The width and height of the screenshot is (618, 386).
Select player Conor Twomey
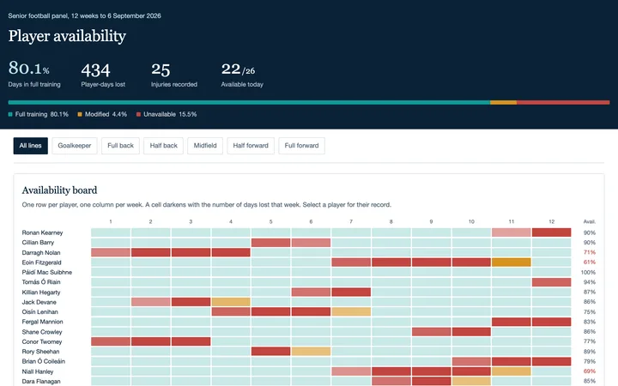[x=42, y=341]
